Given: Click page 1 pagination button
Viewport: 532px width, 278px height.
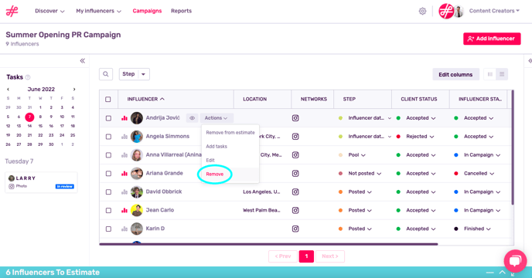Looking at the screenshot, I should pyautogui.click(x=306, y=256).
